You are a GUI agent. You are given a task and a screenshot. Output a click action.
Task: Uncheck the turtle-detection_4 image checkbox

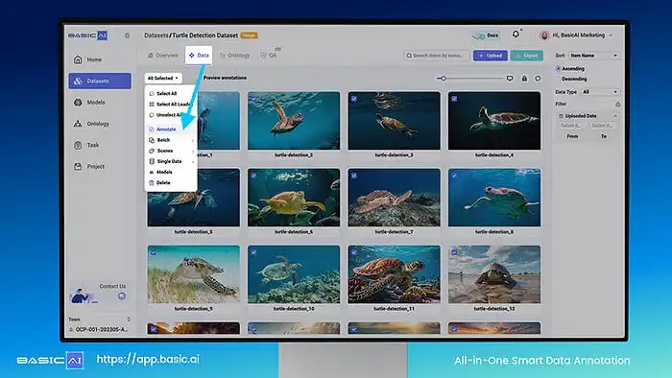pyautogui.click(x=454, y=99)
